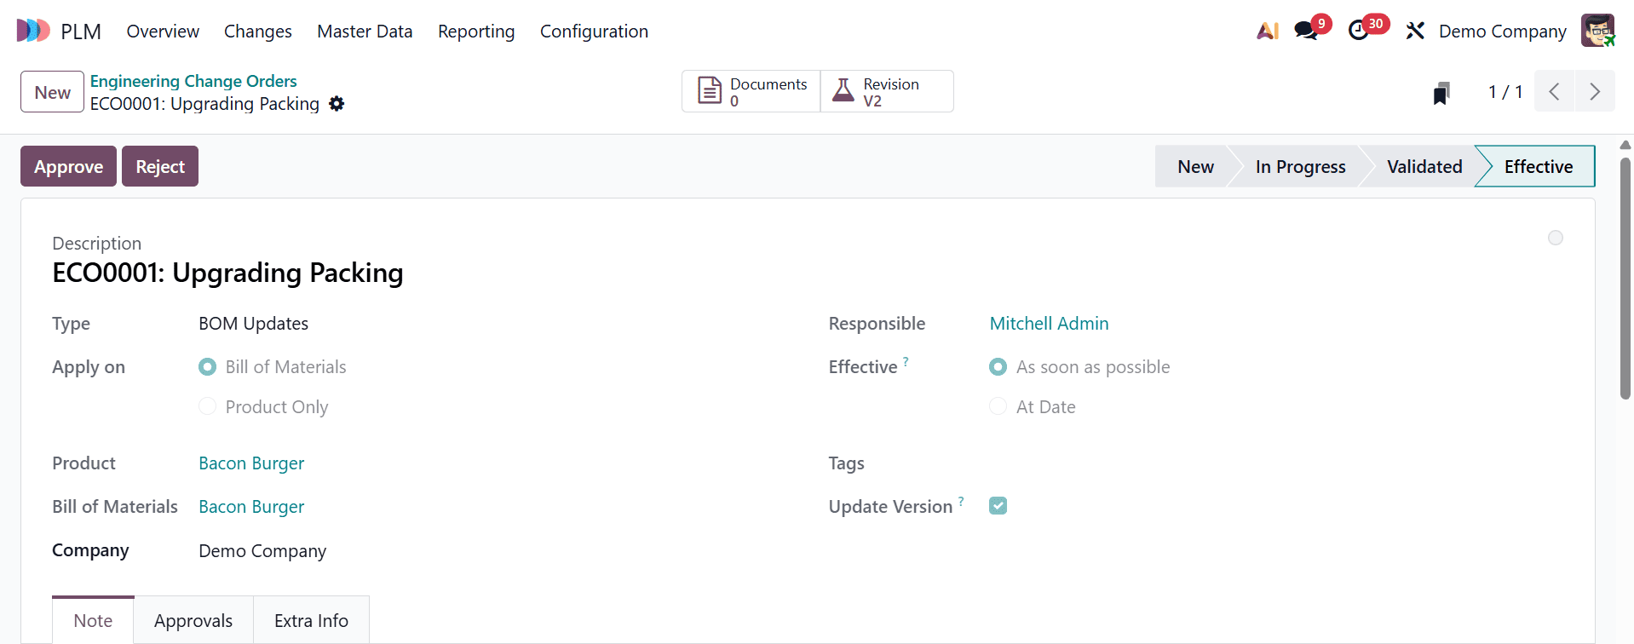
Task: Create a New change order
Action: (x=52, y=92)
